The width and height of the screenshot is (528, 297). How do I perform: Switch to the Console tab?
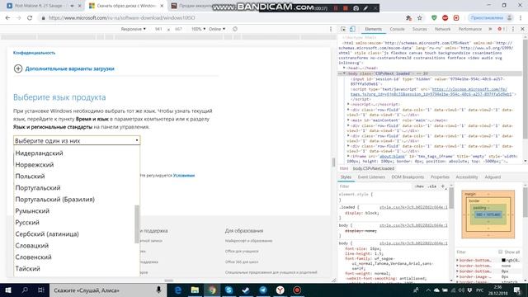coord(397,30)
